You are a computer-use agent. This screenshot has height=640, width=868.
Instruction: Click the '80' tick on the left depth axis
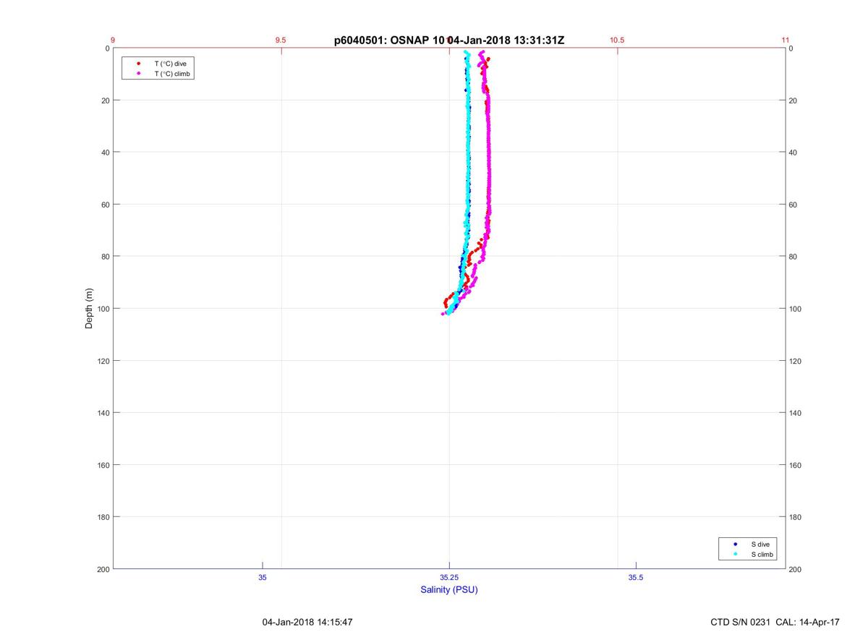(x=106, y=257)
